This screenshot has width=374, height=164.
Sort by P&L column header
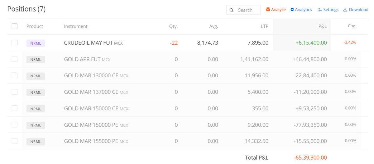[323, 26]
